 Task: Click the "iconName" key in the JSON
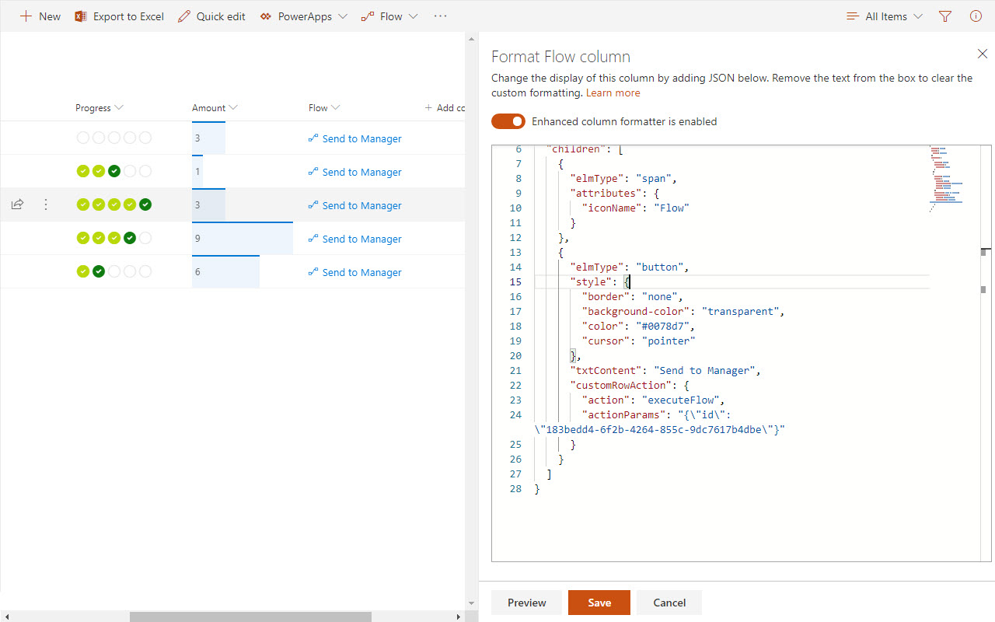point(611,208)
